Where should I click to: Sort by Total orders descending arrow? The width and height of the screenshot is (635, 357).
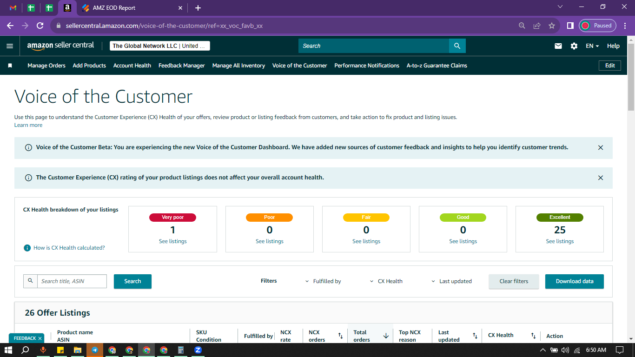tap(386, 336)
